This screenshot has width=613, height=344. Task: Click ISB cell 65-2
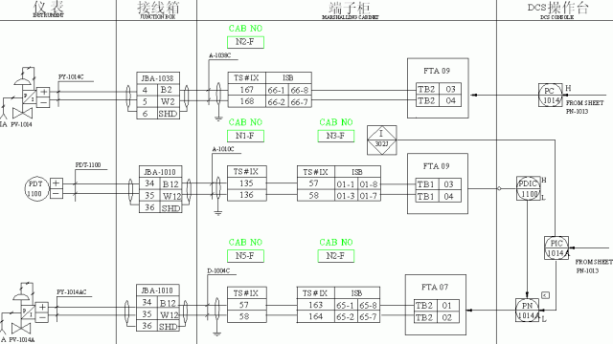[x=346, y=317]
